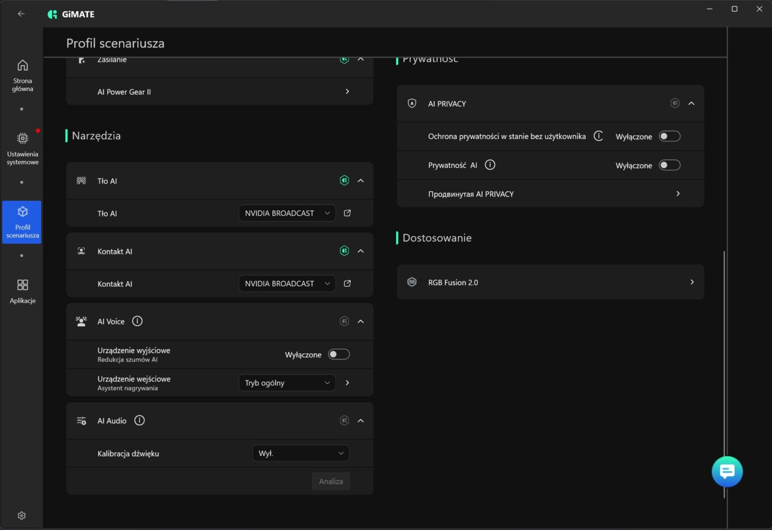Enable Ochrona prywatności w stanie bez użytkownika
This screenshot has width=772, height=530.
pyautogui.click(x=669, y=137)
